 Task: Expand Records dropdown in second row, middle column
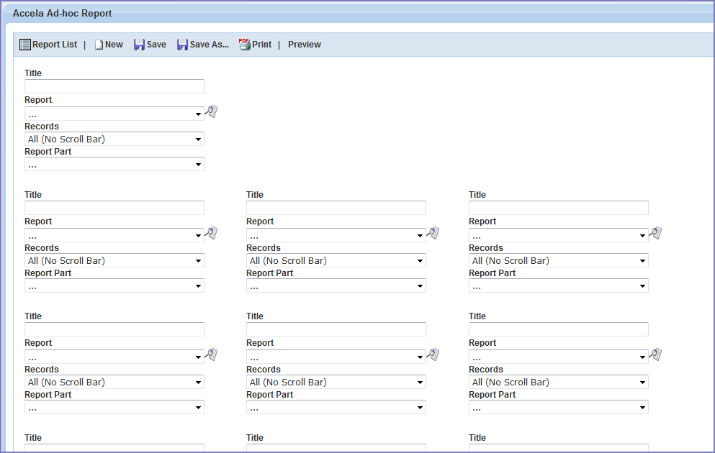[336, 261]
